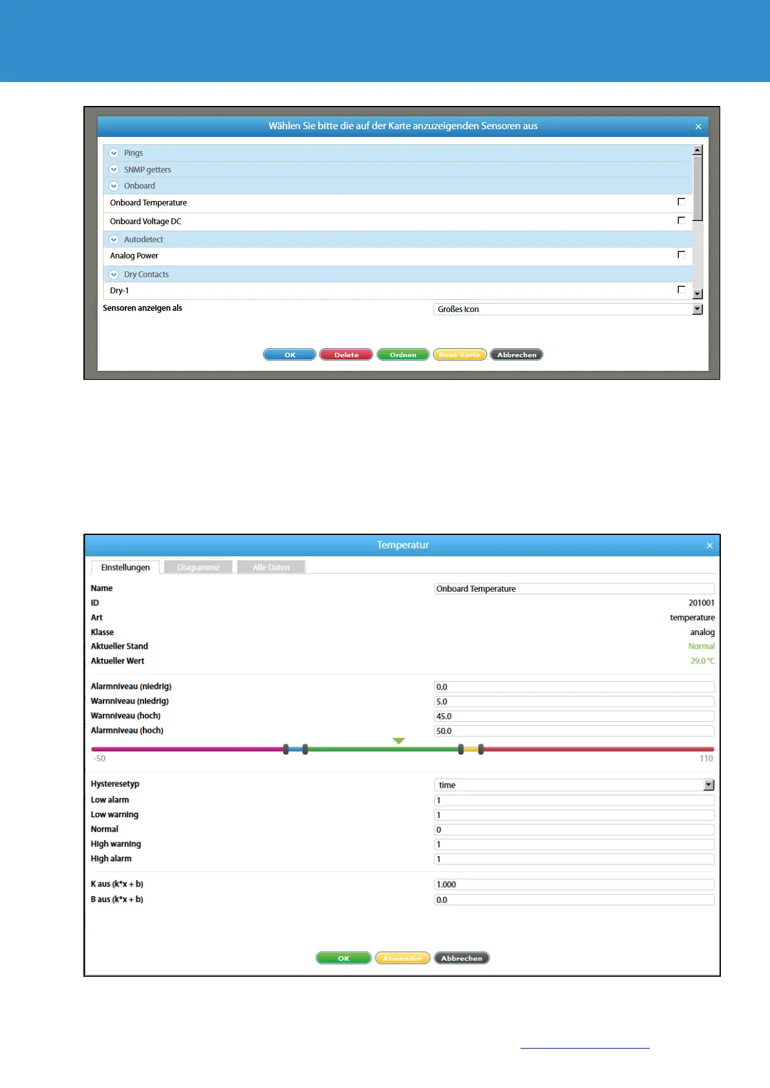Collapse the SNMP getters group

tap(114, 169)
